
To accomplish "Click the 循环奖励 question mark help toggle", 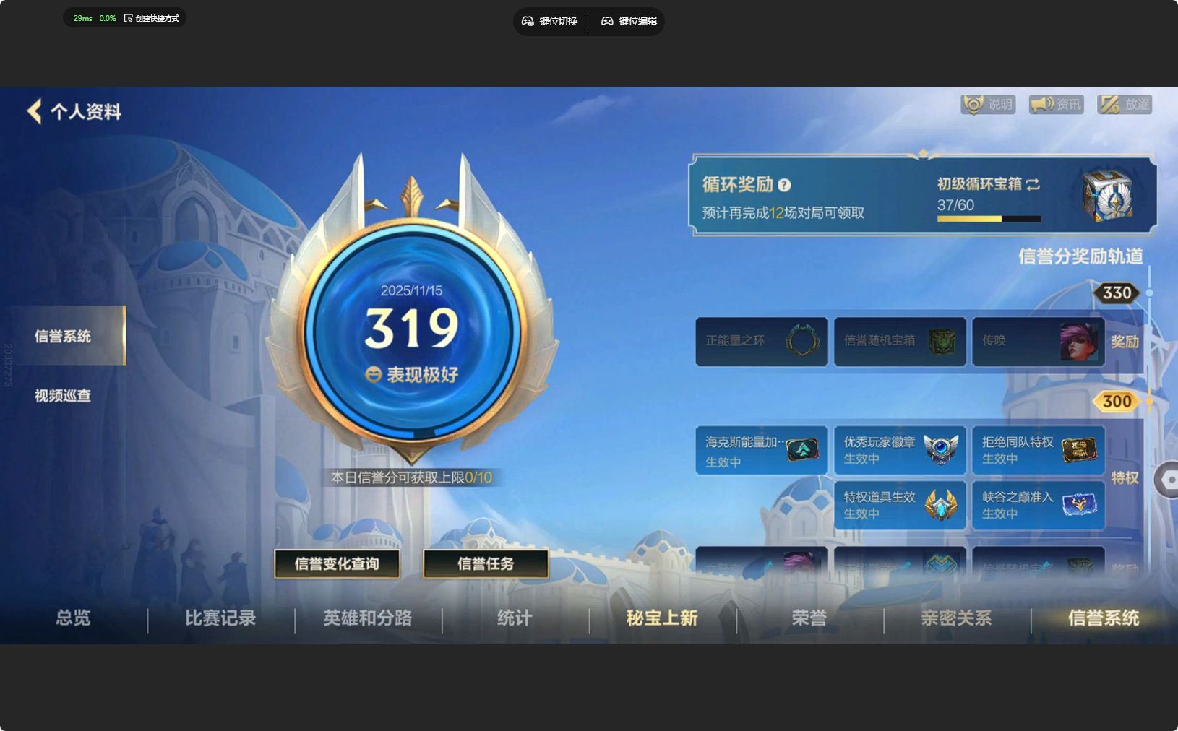I will pyautogui.click(x=784, y=184).
